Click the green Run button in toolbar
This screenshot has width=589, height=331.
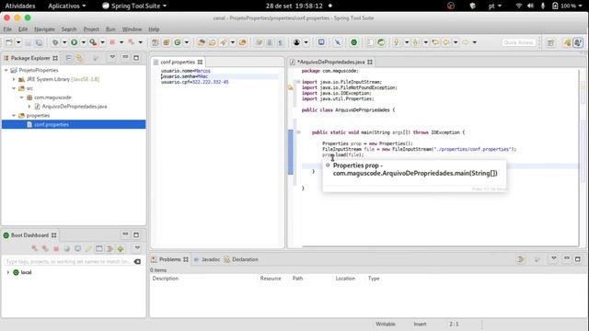pyautogui.click(x=74, y=42)
